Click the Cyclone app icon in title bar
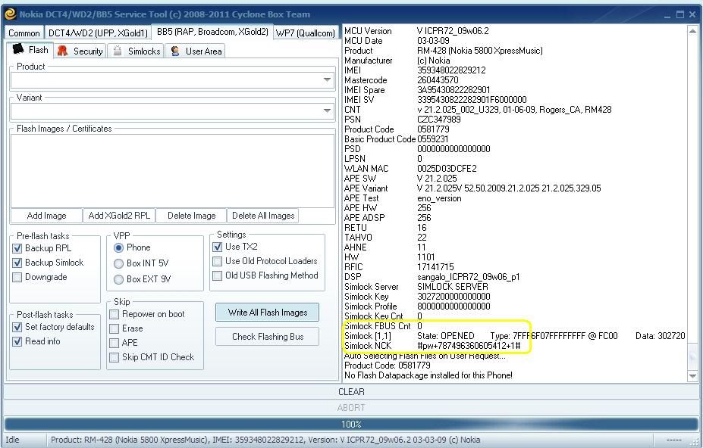The height and width of the screenshot is (448, 703). (x=10, y=14)
